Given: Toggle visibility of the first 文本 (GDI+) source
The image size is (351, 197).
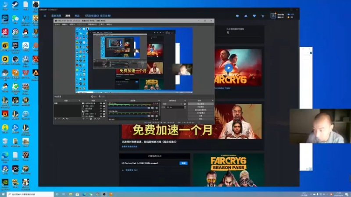Looking at the screenshot, I should pyautogui.click(x=101, y=106).
